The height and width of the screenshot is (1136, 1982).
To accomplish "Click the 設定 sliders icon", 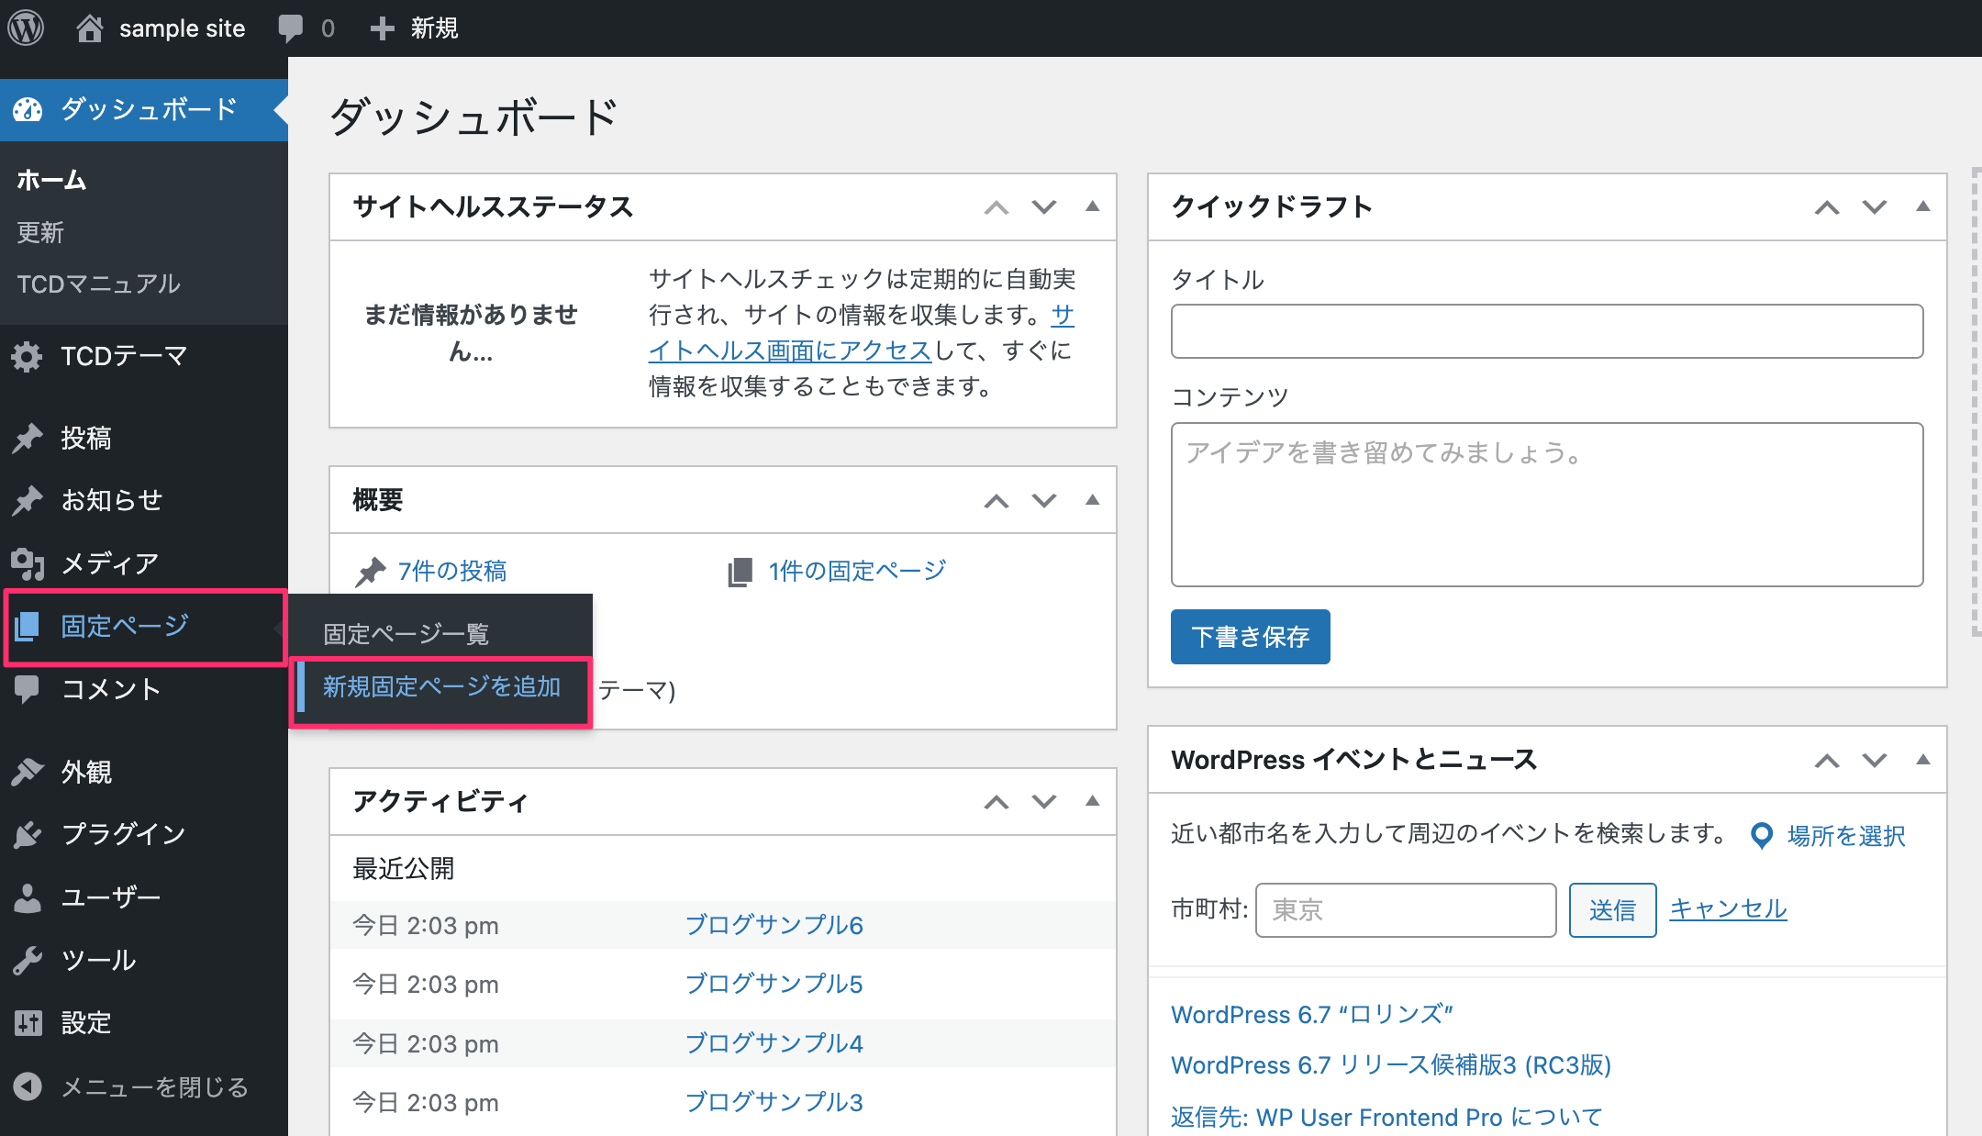I will 28,1022.
